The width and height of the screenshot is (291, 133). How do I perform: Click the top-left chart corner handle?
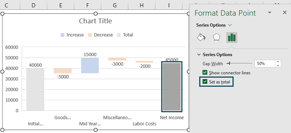point(3,14)
